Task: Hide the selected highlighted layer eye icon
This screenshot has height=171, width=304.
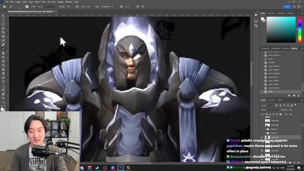Action: pyautogui.click(x=262, y=137)
